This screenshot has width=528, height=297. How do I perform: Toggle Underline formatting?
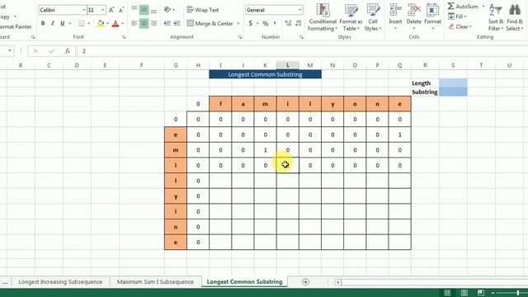tap(63, 24)
